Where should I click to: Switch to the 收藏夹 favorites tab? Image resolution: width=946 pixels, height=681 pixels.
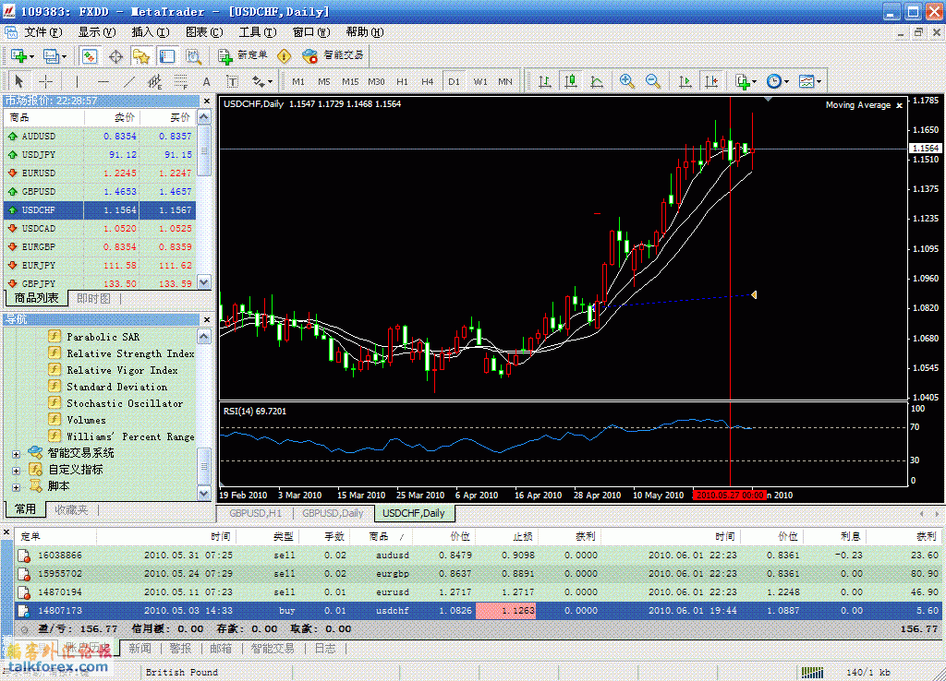71,510
